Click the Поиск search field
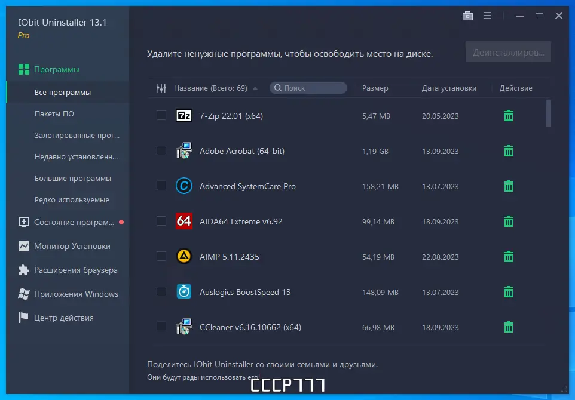The height and width of the screenshot is (400, 575). [308, 88]
